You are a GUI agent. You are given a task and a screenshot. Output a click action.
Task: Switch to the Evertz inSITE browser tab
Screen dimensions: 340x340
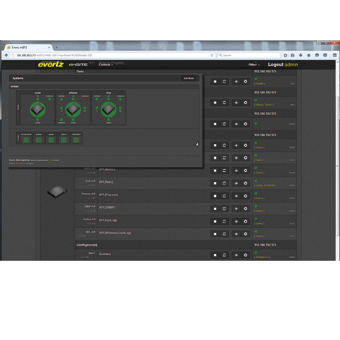[28, 47]
